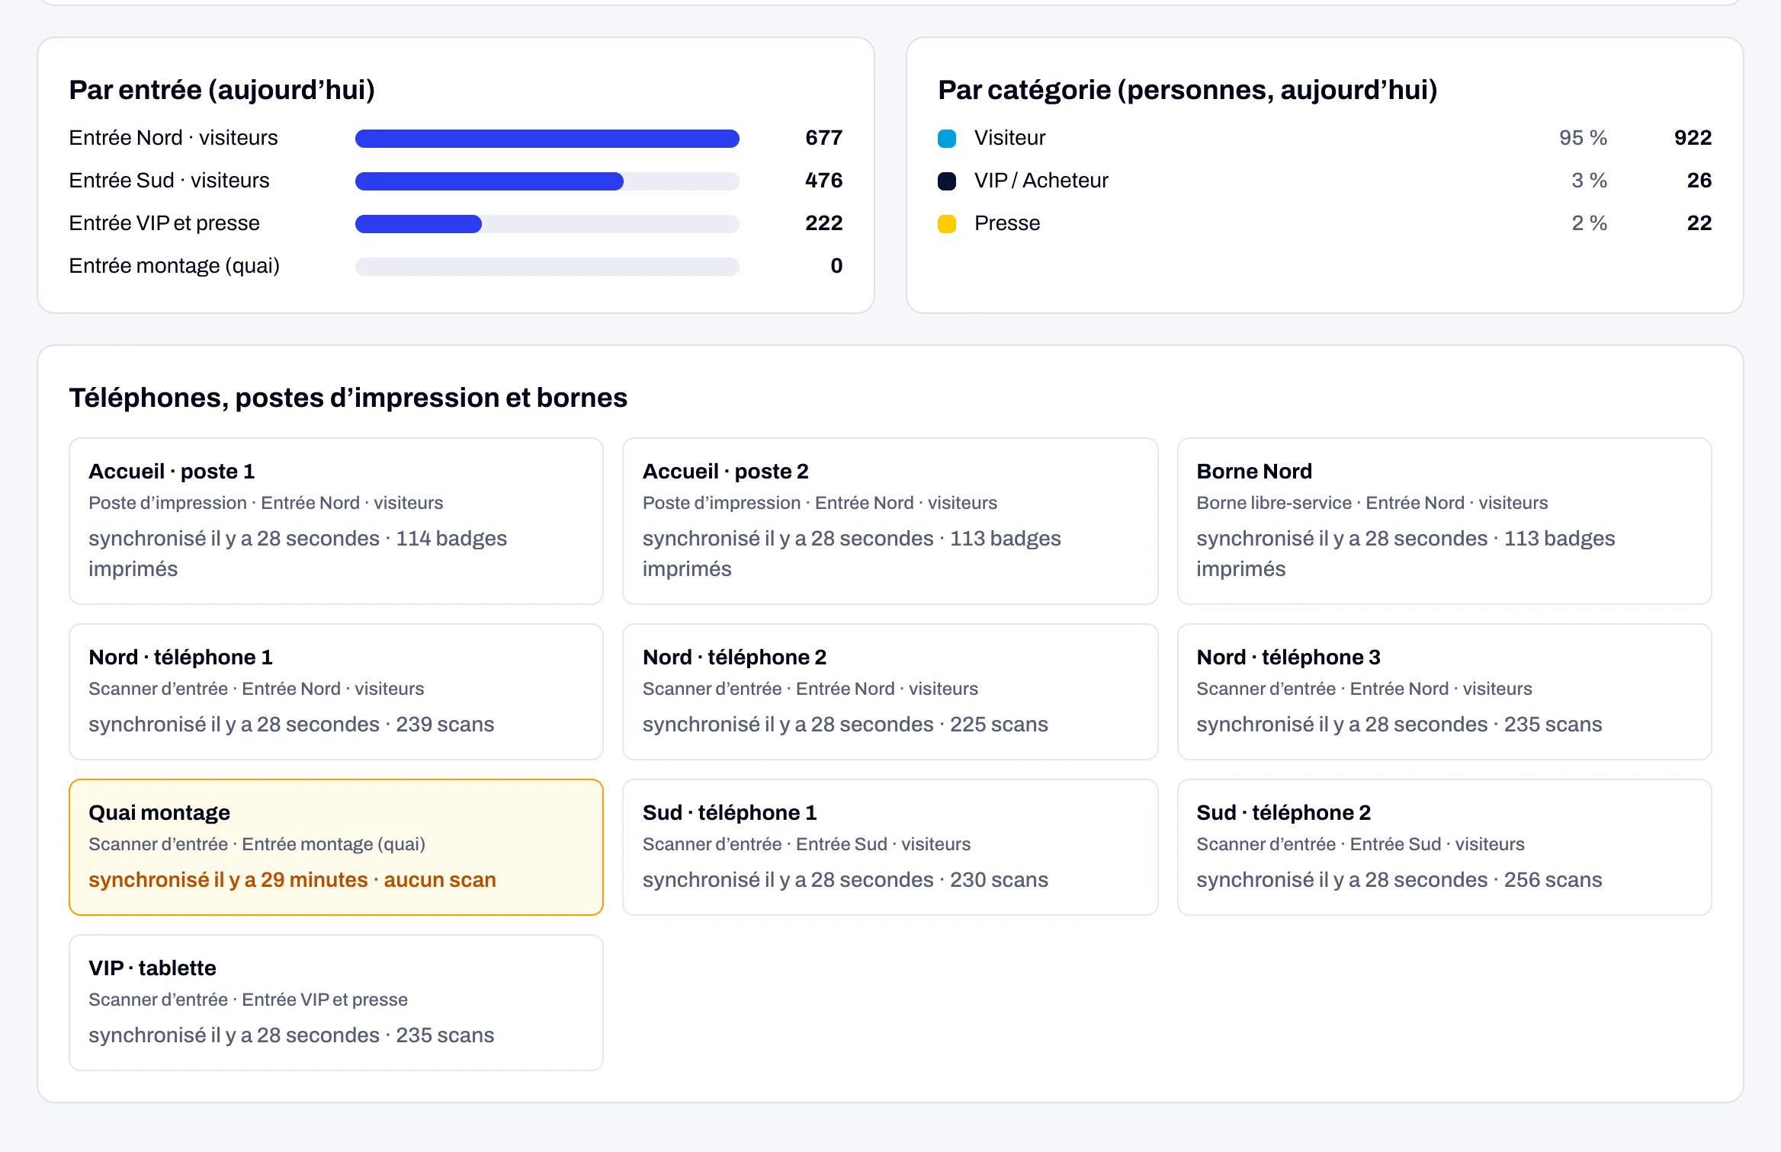
Task: Click the blue Visiteur category swatch
Action: pos(947,138)
